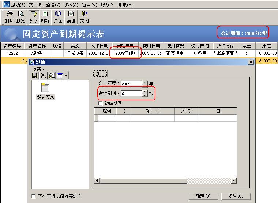The height and width of the screenshot is (203, 278).
Task: Open Print Preview (预览) toolbar icon
Action: [20, 17]
